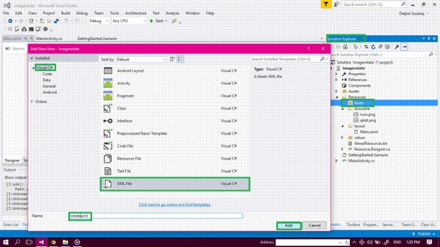Open Solution Explorer properties wrench icon
The image size is (440, 247).
[397, 47]
